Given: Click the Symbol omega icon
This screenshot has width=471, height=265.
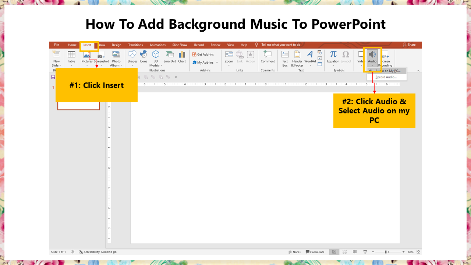Looking at the screenshot, I should (346, 54).
